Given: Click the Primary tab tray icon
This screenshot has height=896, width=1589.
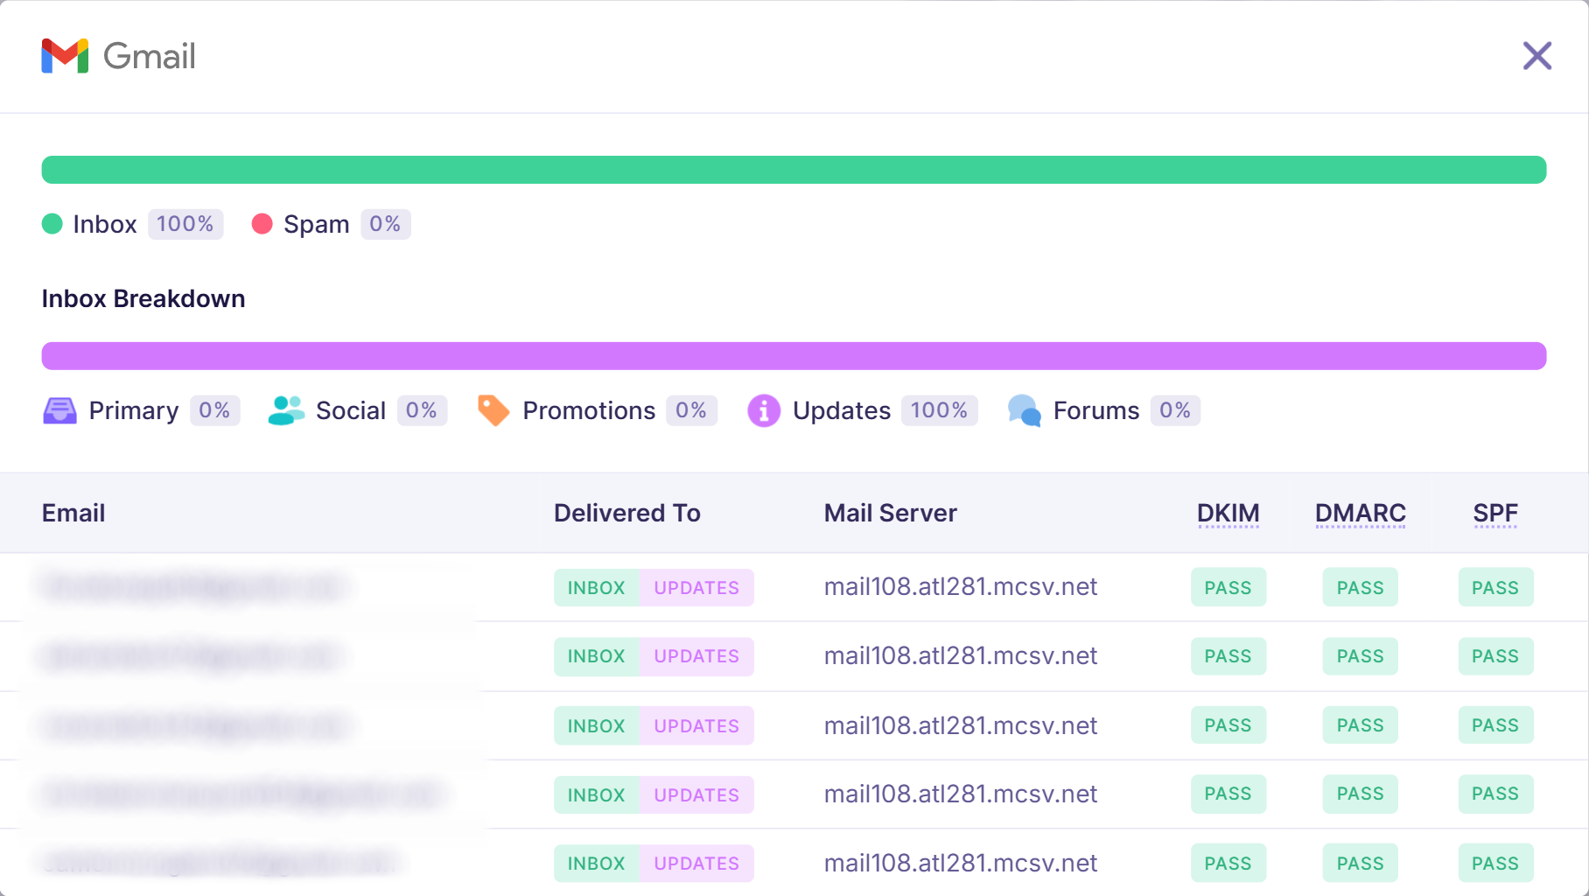Looking at the screenshot, I should 60,410.
